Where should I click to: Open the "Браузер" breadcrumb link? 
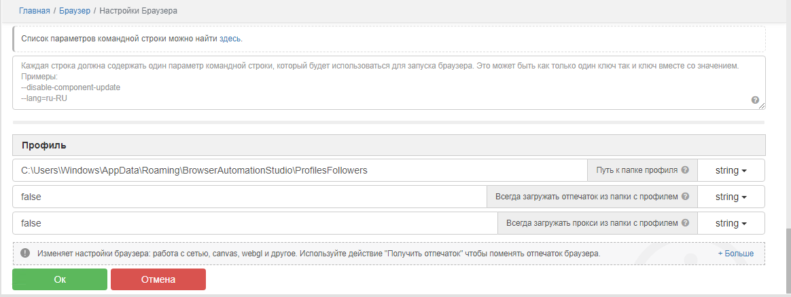click(x=75, y=12)
